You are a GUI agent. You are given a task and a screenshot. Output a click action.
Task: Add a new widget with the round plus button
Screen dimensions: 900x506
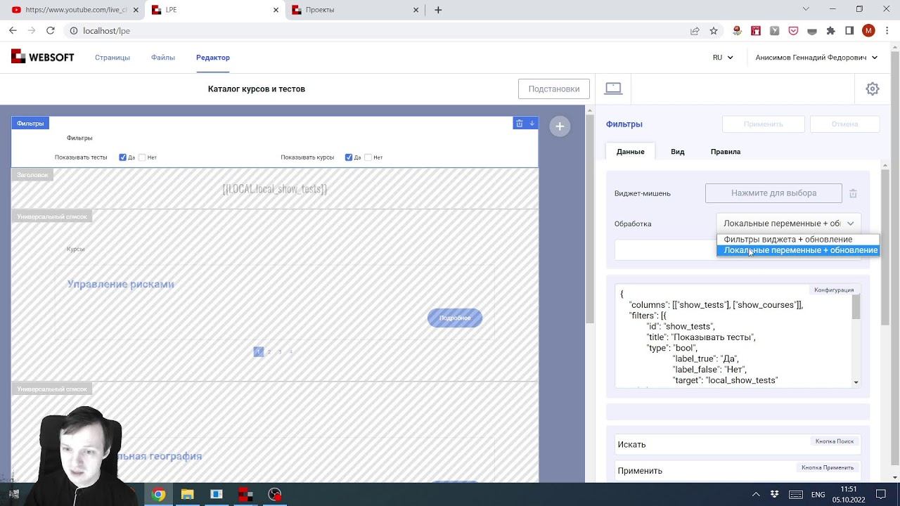click(x=560, y=126)
